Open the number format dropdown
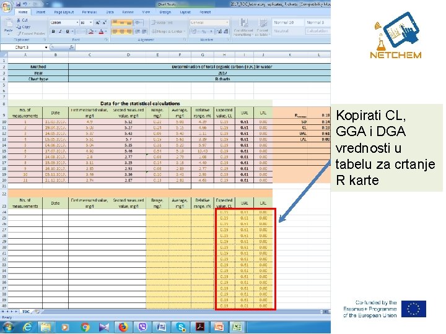Image resolution: width=446 pixels, height=334 pixels. tap(227, 22)
